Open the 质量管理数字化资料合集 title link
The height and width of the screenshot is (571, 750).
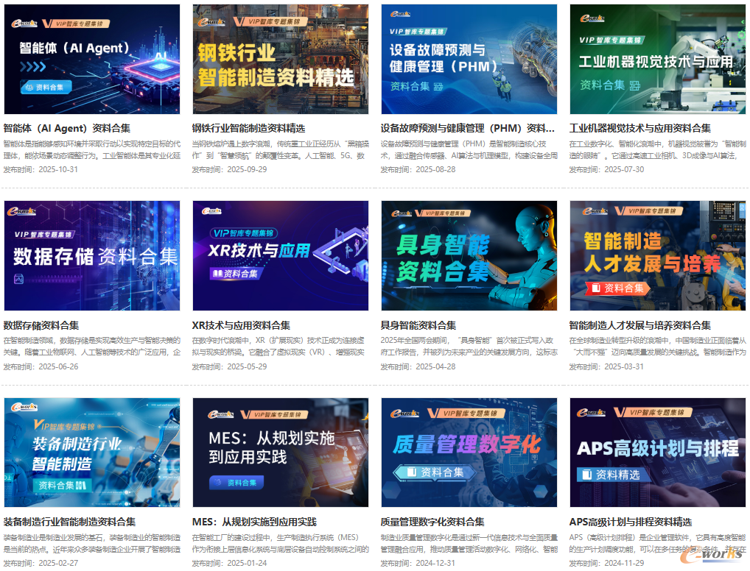(x=432, y=522)
